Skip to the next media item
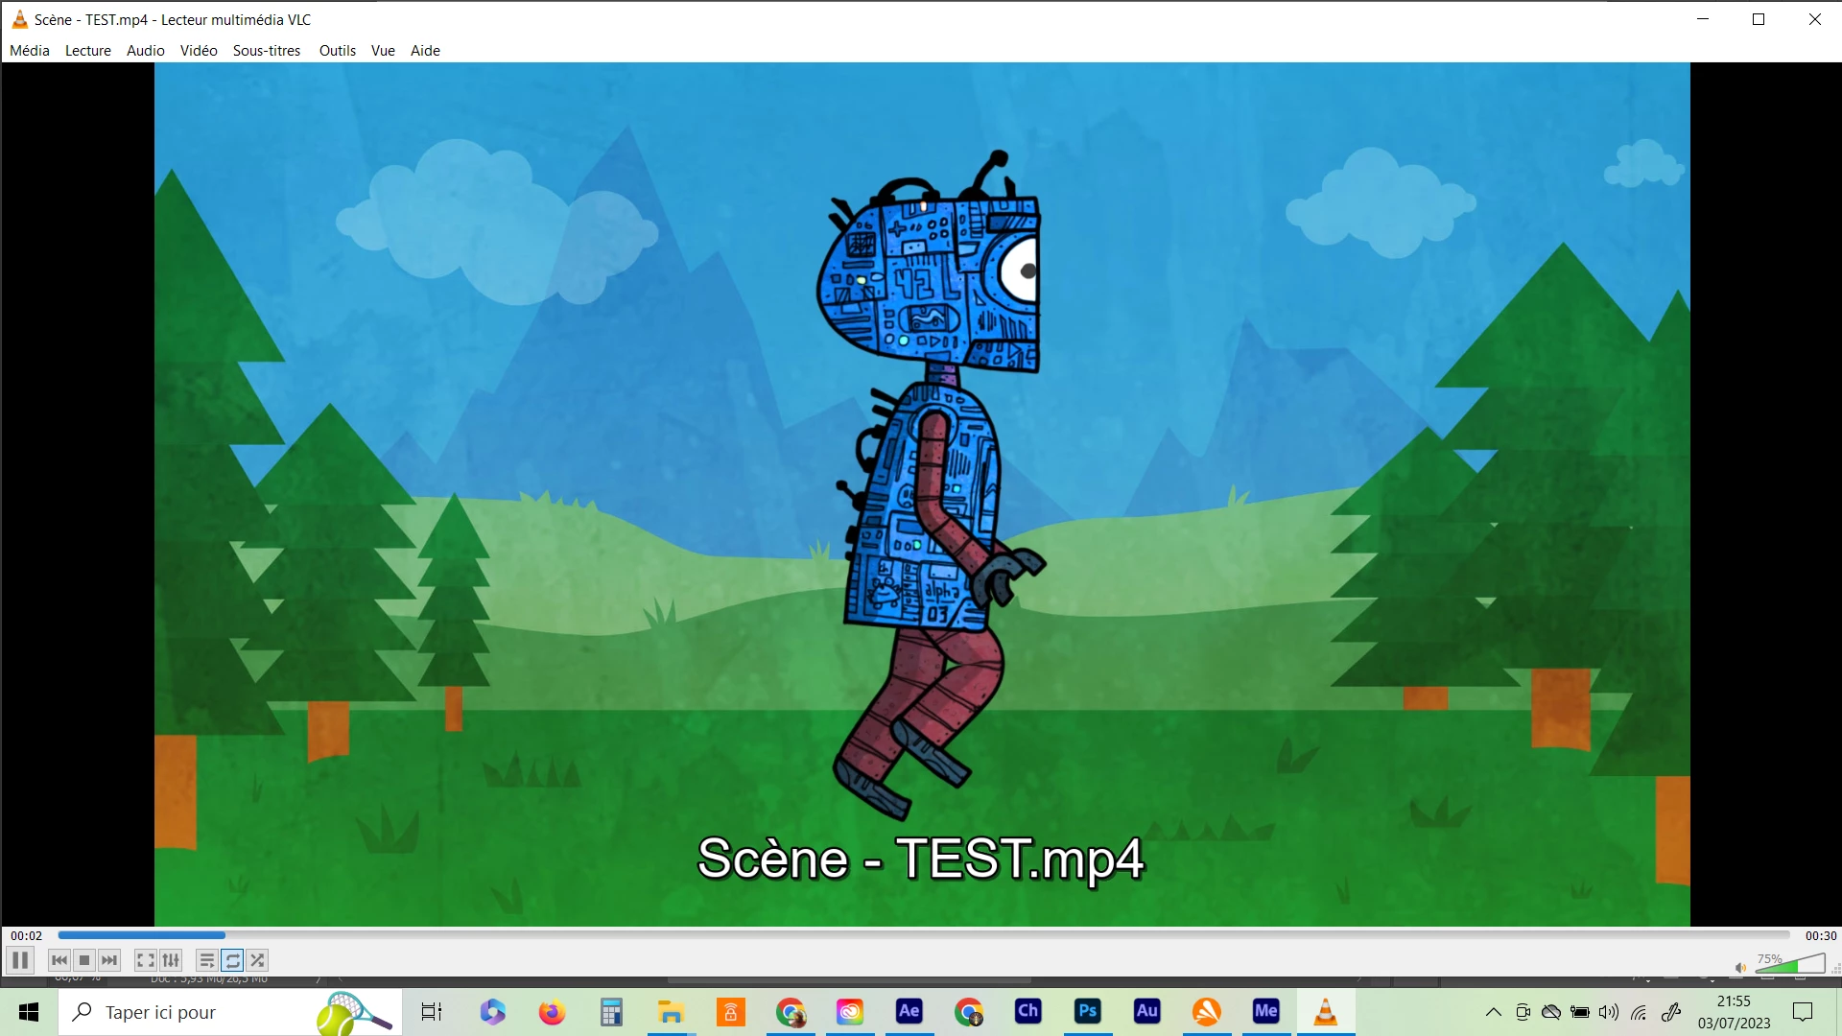The height and width of the screenshot is (1036, 1842). (109, 960)
